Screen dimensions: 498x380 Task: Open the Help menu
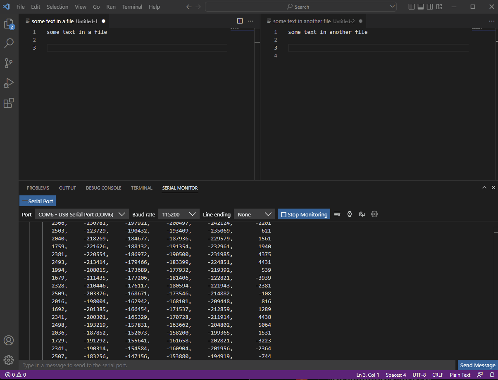[x=154, y=7]
